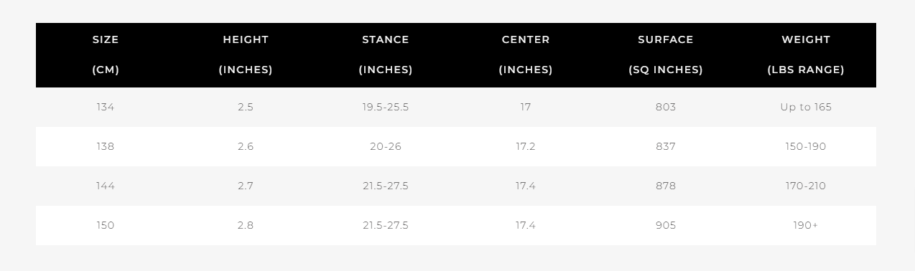The width and height of the screenshot is (915, 271).
Task: Click the 150-190 weight range cell
Action: (x=806, y=146)
